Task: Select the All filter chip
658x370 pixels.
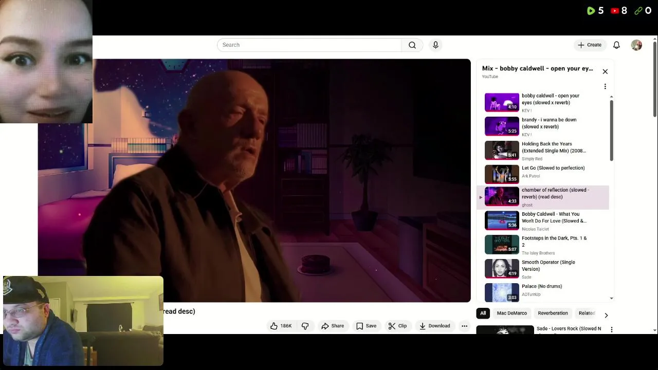Action: click(483, 313)
